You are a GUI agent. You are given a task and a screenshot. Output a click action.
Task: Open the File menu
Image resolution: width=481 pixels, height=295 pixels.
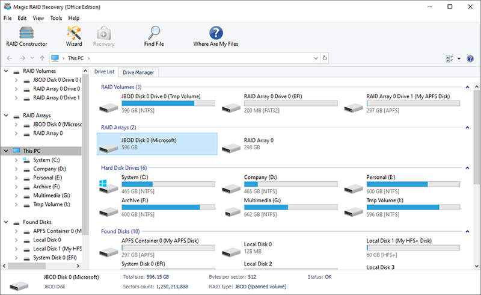pos(8,18)
